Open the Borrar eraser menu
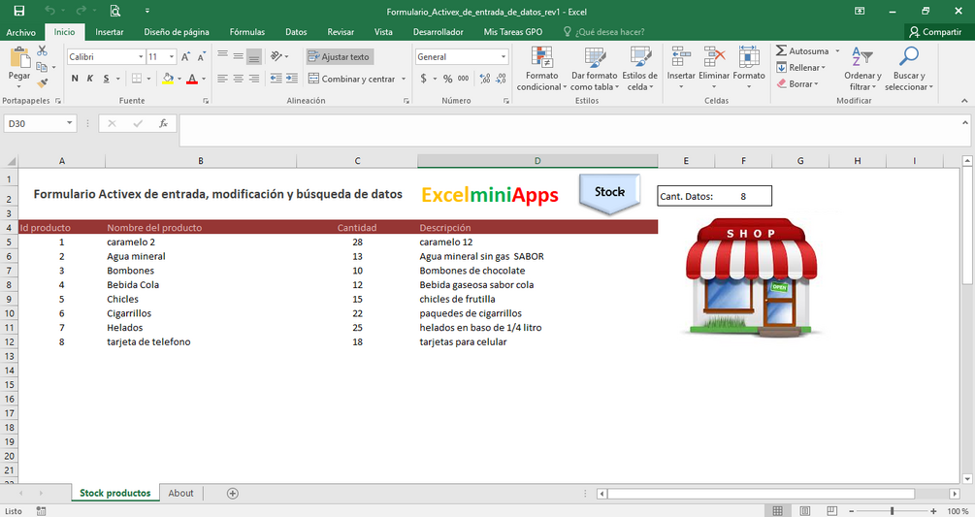The width and height of the screenshot is (975, 517). point(797,83)
